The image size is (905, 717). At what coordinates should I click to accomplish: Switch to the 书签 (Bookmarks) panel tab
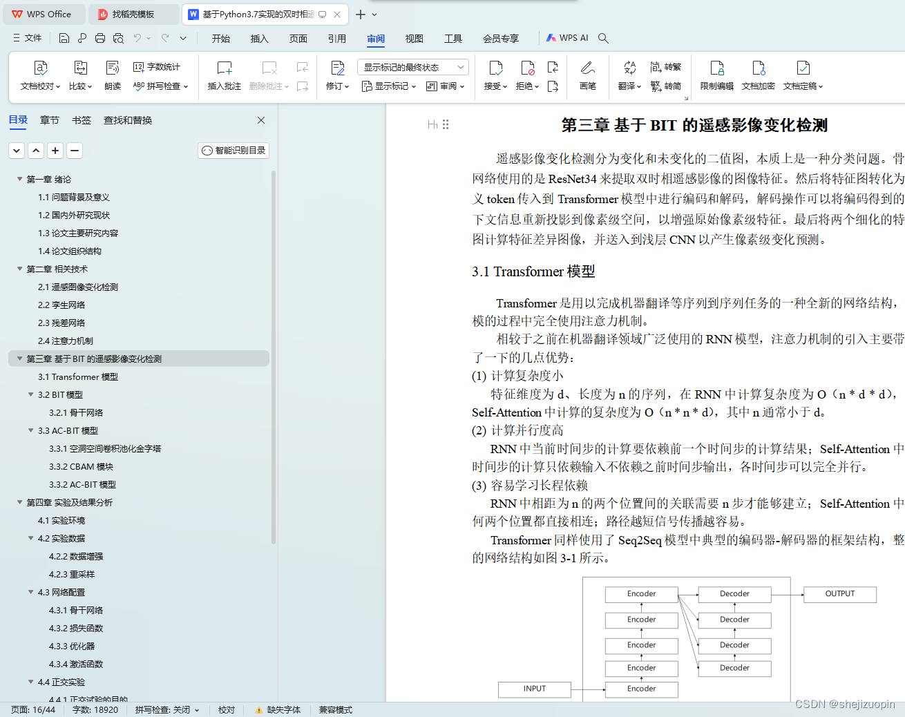81,119
